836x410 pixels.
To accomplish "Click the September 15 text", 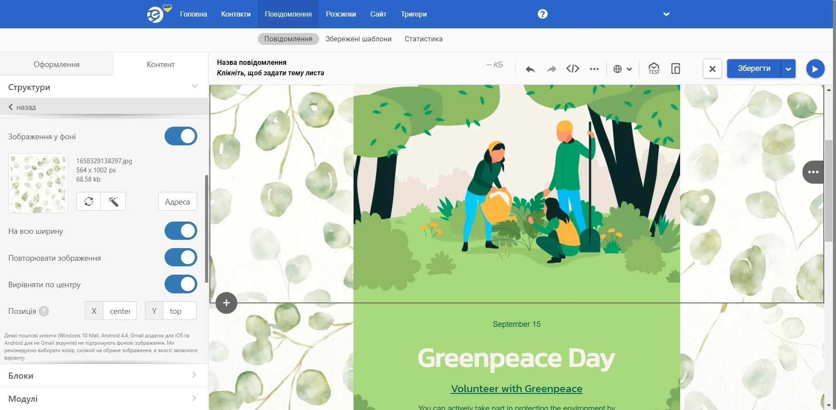I will click(516, 324).
